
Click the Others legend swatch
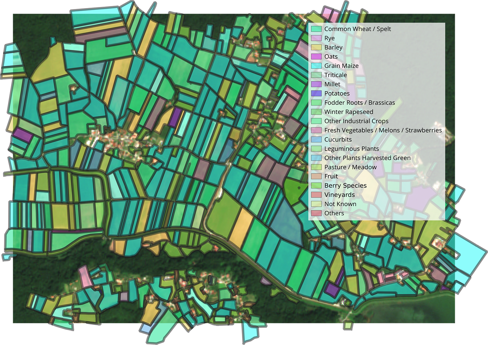pos(316,213)
